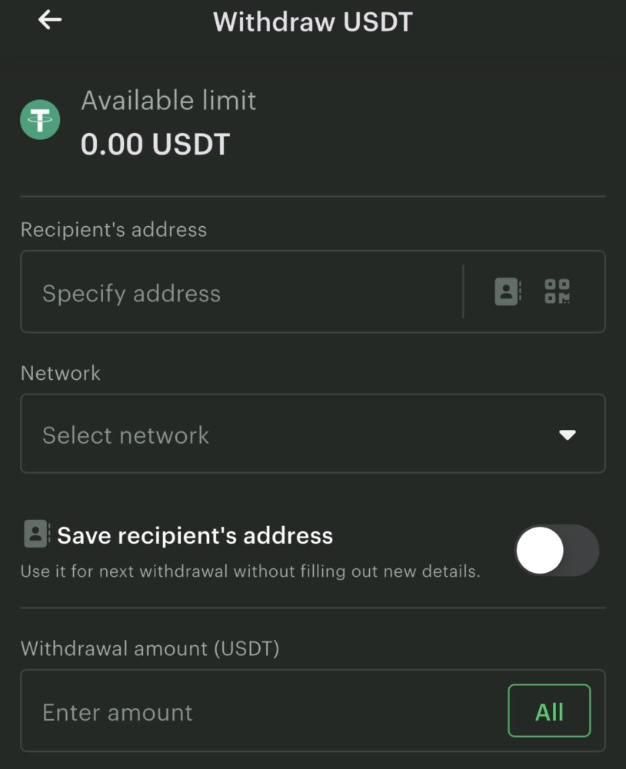Click the green Tether USDT logo
This screenshot has height=769, width=626.
(x=40, y=120)
